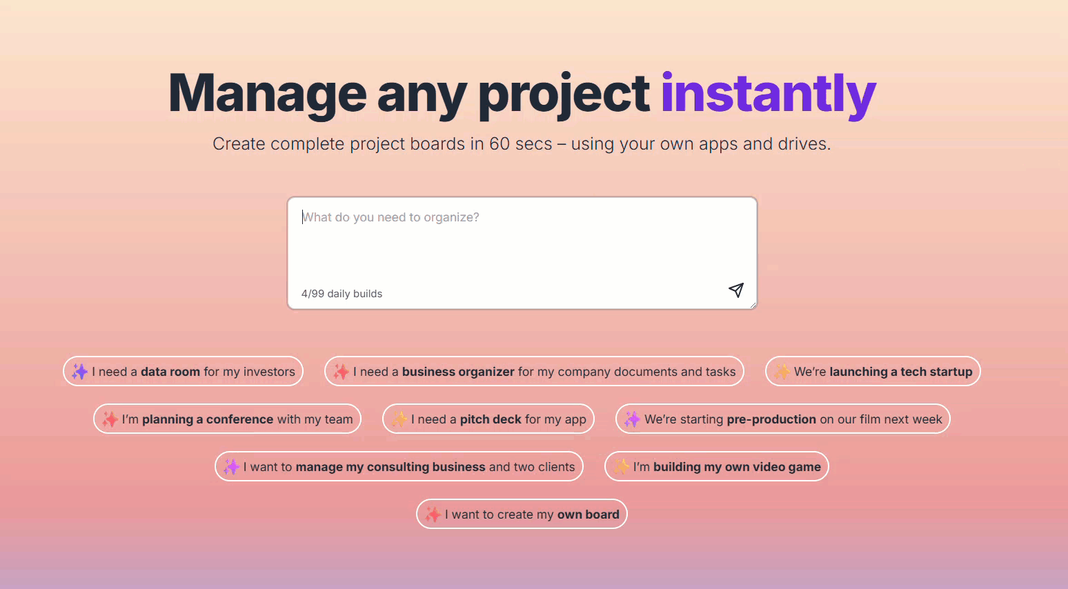The image size is (1068, 589).
Task: Click the sparkle icon on the tech startup chip
Action: click(782, 372)
